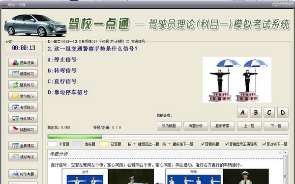Click the 直行 diagram thumbnail in analysis
Image resolution: width=295 pixels, height=184 pixels.
click(85, 177)
